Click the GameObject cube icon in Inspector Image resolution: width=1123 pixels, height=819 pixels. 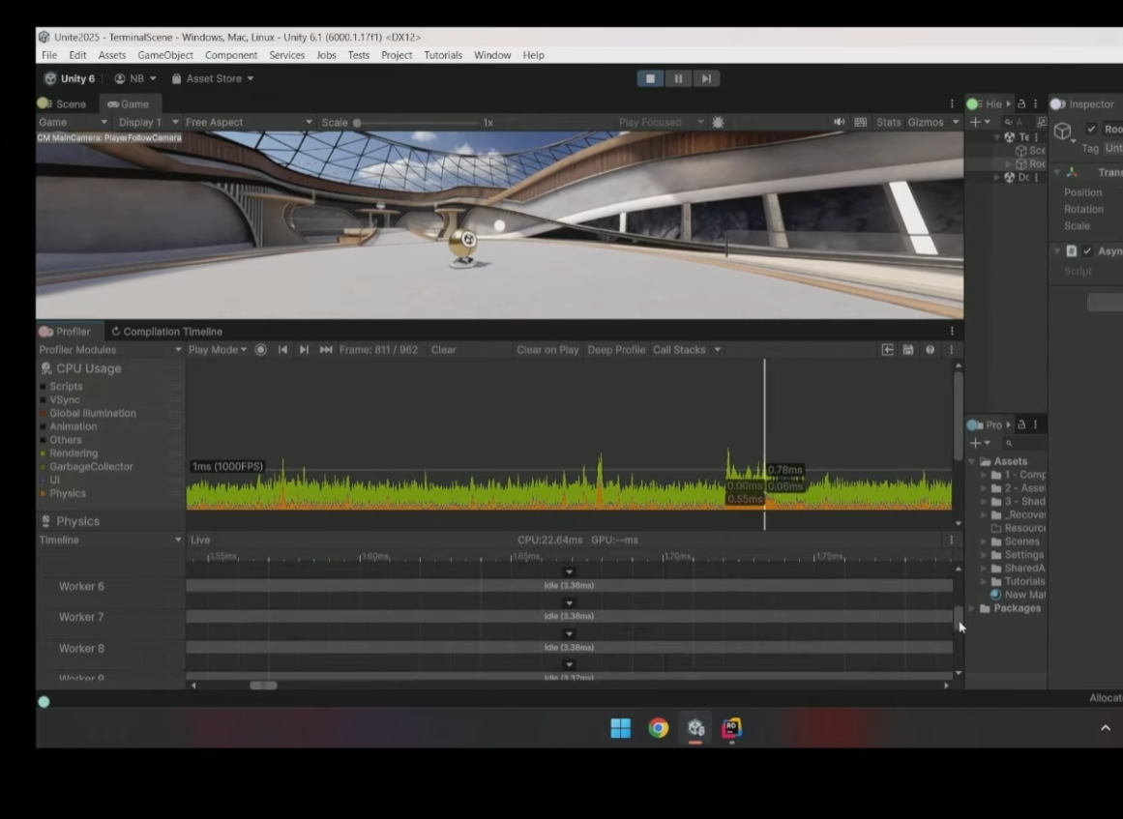click(x=1063, y=132)
